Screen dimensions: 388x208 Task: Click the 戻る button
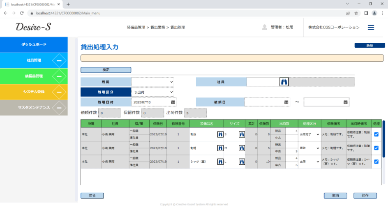(92, 196)
